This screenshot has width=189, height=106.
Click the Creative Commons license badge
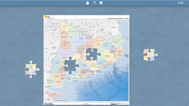coord(113,104)
